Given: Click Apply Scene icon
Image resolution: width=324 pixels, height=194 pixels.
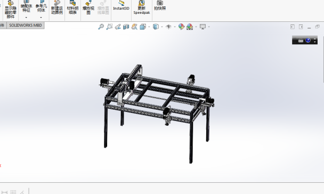Looking at the screenshot, I should pos(190,27).
